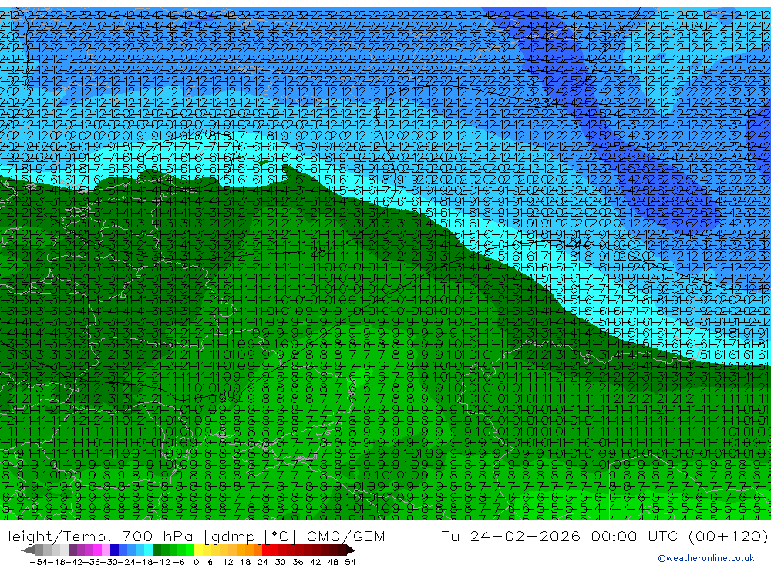Click the '12' legend scale label
Image resolution: width=771 pixels, height=565 pixels.
click(x=228, y=562)
